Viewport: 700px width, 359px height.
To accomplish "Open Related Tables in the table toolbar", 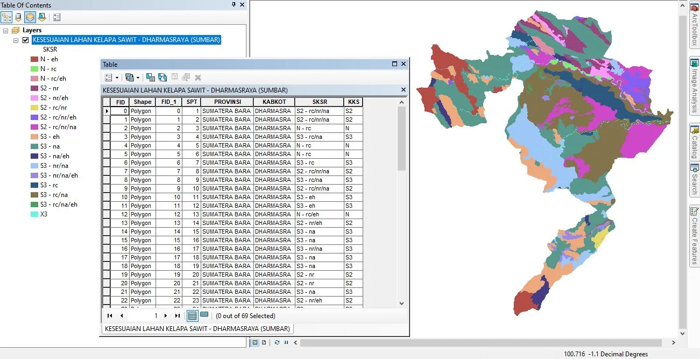I will (x=130, y=77).
